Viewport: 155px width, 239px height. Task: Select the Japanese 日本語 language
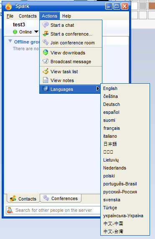coord(125,144)
